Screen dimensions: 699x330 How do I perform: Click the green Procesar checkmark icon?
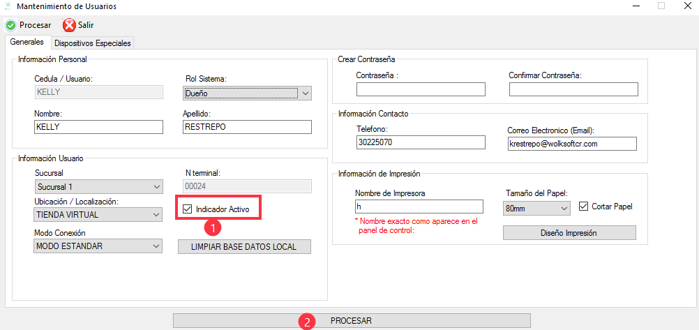point(10,25)
